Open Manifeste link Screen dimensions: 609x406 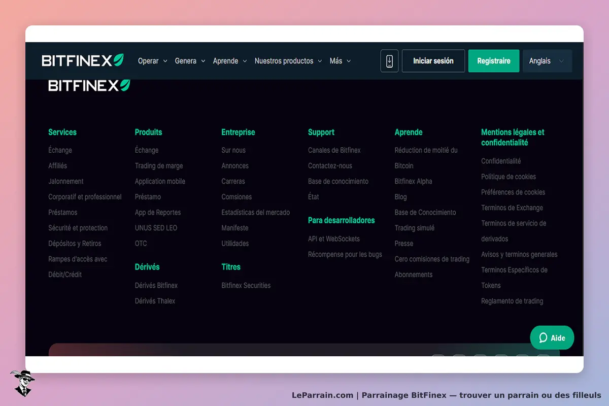coord(235,228)
